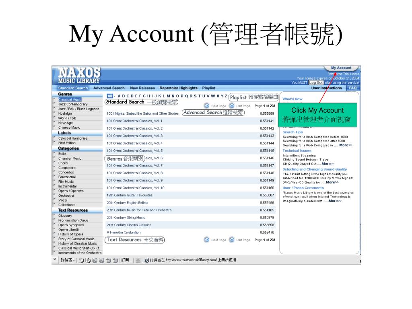
Task: Click More>> under Technical Issues
Action: (x=328, y=163)
